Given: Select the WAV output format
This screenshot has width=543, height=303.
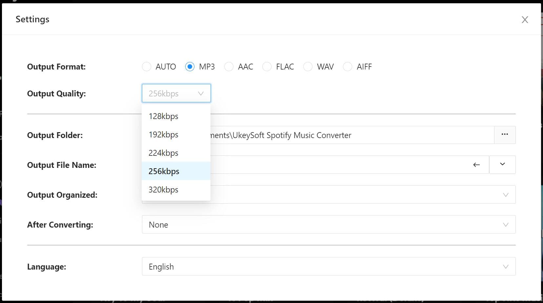Looking at the screenshot, I should [x=308, y=67].
